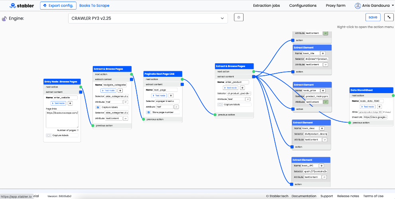Click blue action port of book_price element
Screen dimensions: 395x199
(x=293, y=109)
